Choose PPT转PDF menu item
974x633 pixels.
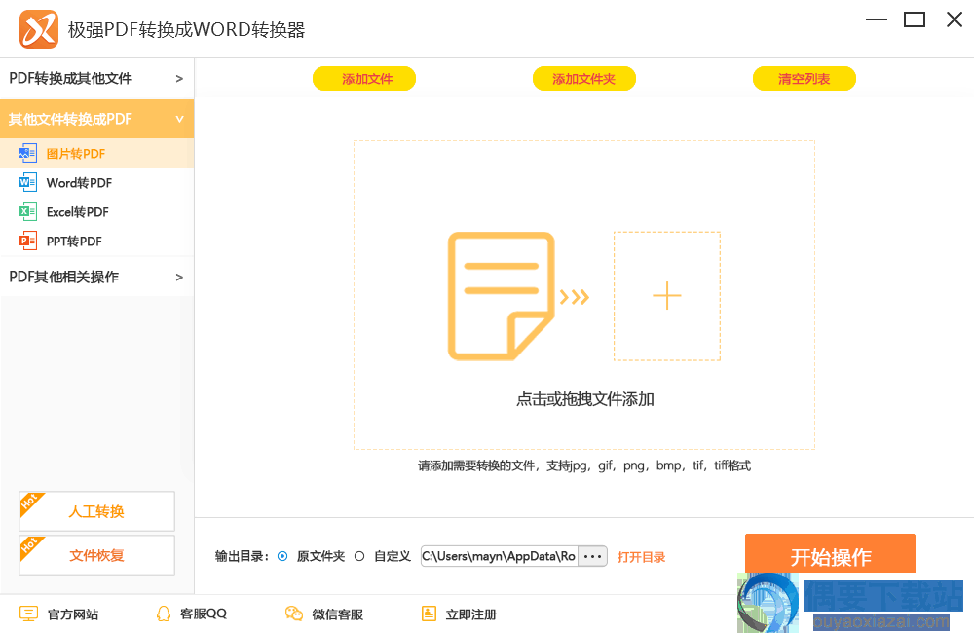[x=96, y=241]
